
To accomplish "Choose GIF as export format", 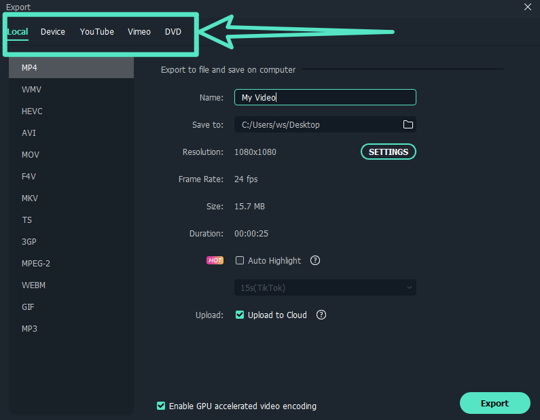I will pyautogui.click(x=28, y=307).
